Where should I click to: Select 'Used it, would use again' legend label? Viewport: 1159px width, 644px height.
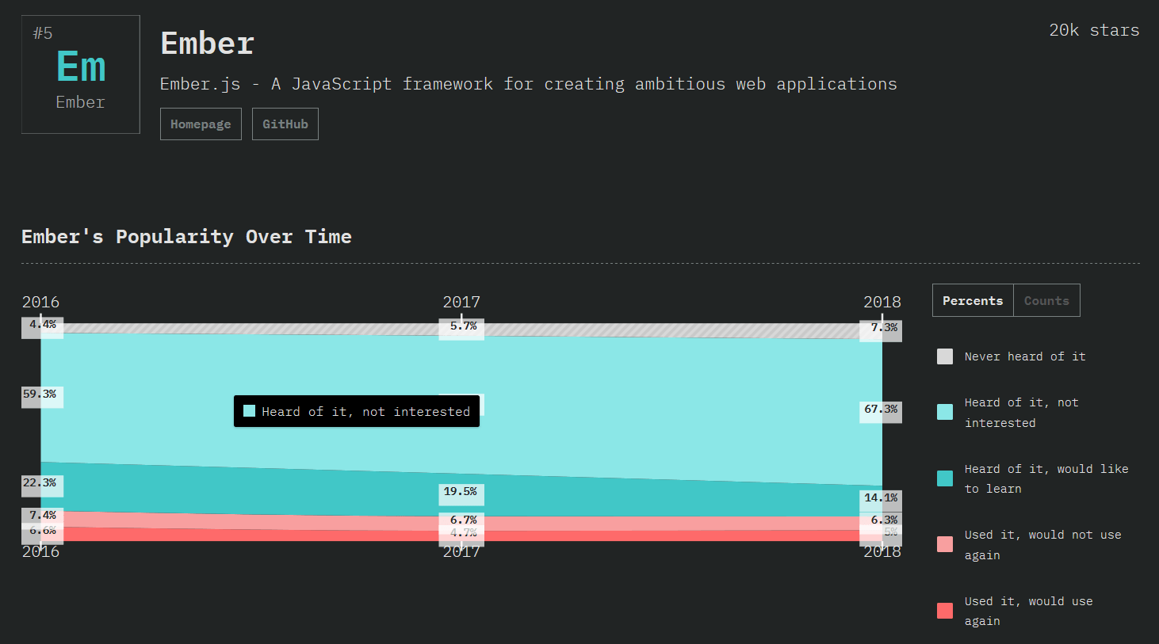click(x=1028, y=611)
